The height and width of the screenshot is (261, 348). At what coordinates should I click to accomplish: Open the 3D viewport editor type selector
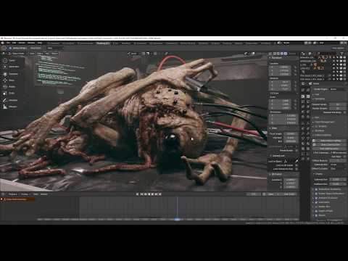pos(4,54)
